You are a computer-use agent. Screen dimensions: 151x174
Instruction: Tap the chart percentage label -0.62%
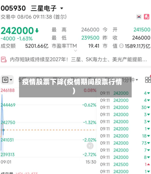[89, 105]
